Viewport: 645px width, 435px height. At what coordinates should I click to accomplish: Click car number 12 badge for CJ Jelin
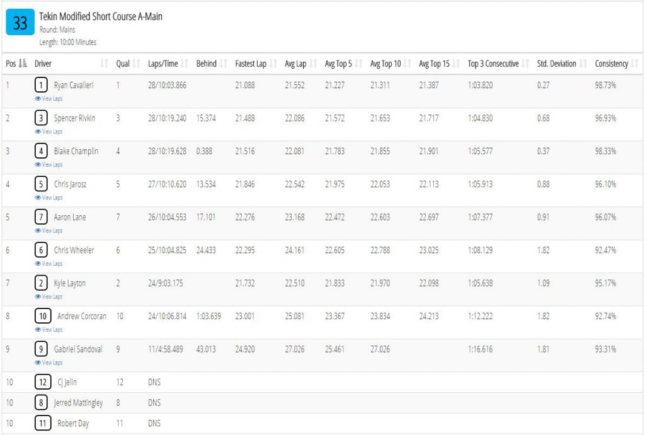coord(43,382)
